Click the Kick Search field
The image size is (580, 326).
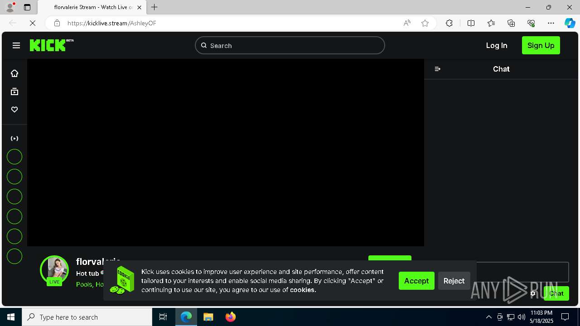[290, 45]
